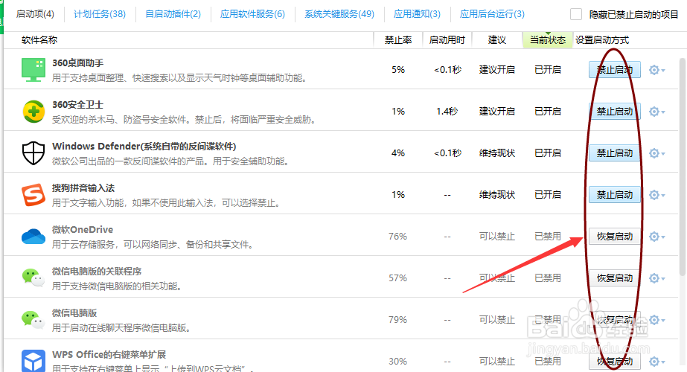Sort by 禁止率 column header
The image size is (687, 372).
[397, 40]
